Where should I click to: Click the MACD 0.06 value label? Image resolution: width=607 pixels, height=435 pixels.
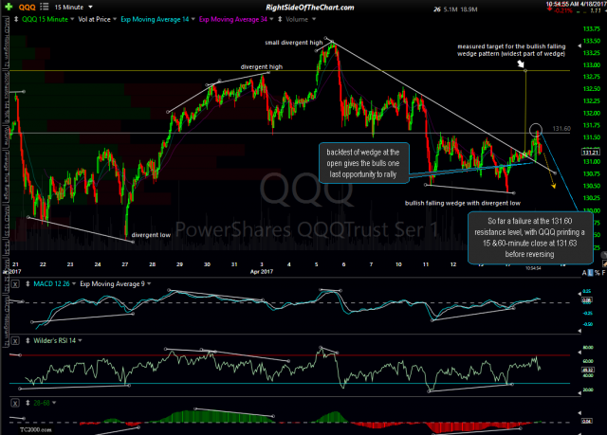588,299
